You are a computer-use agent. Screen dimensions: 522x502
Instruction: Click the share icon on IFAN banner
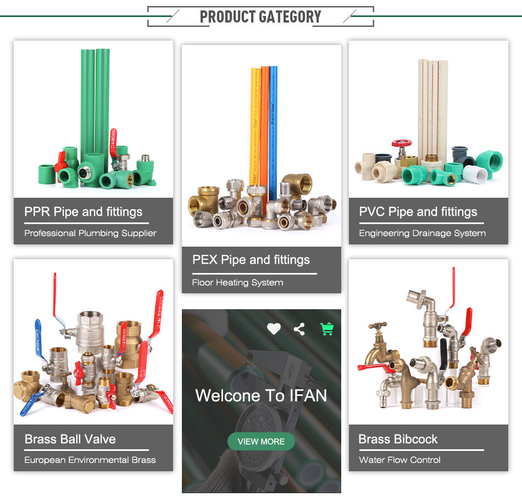(x=299, y=329)
